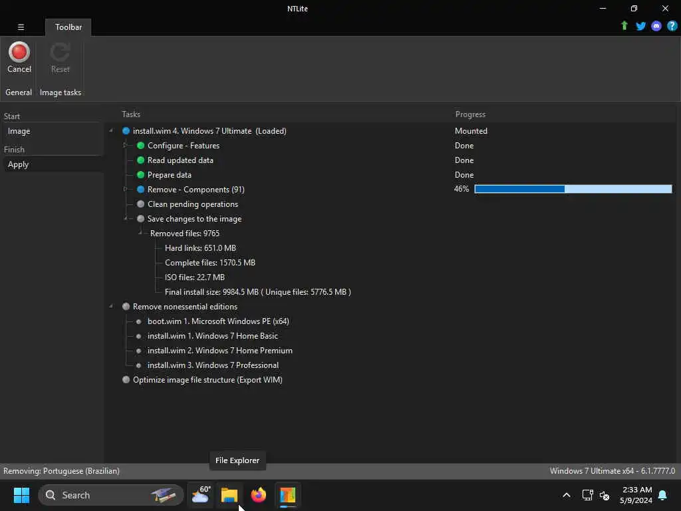Select the Final install size row

(x=257, y=292)
